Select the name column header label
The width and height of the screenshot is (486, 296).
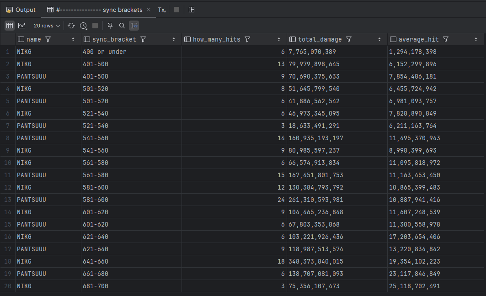34,39
